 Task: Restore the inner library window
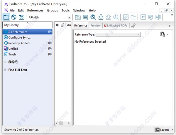pyautogui.click(x=166, y=11)
